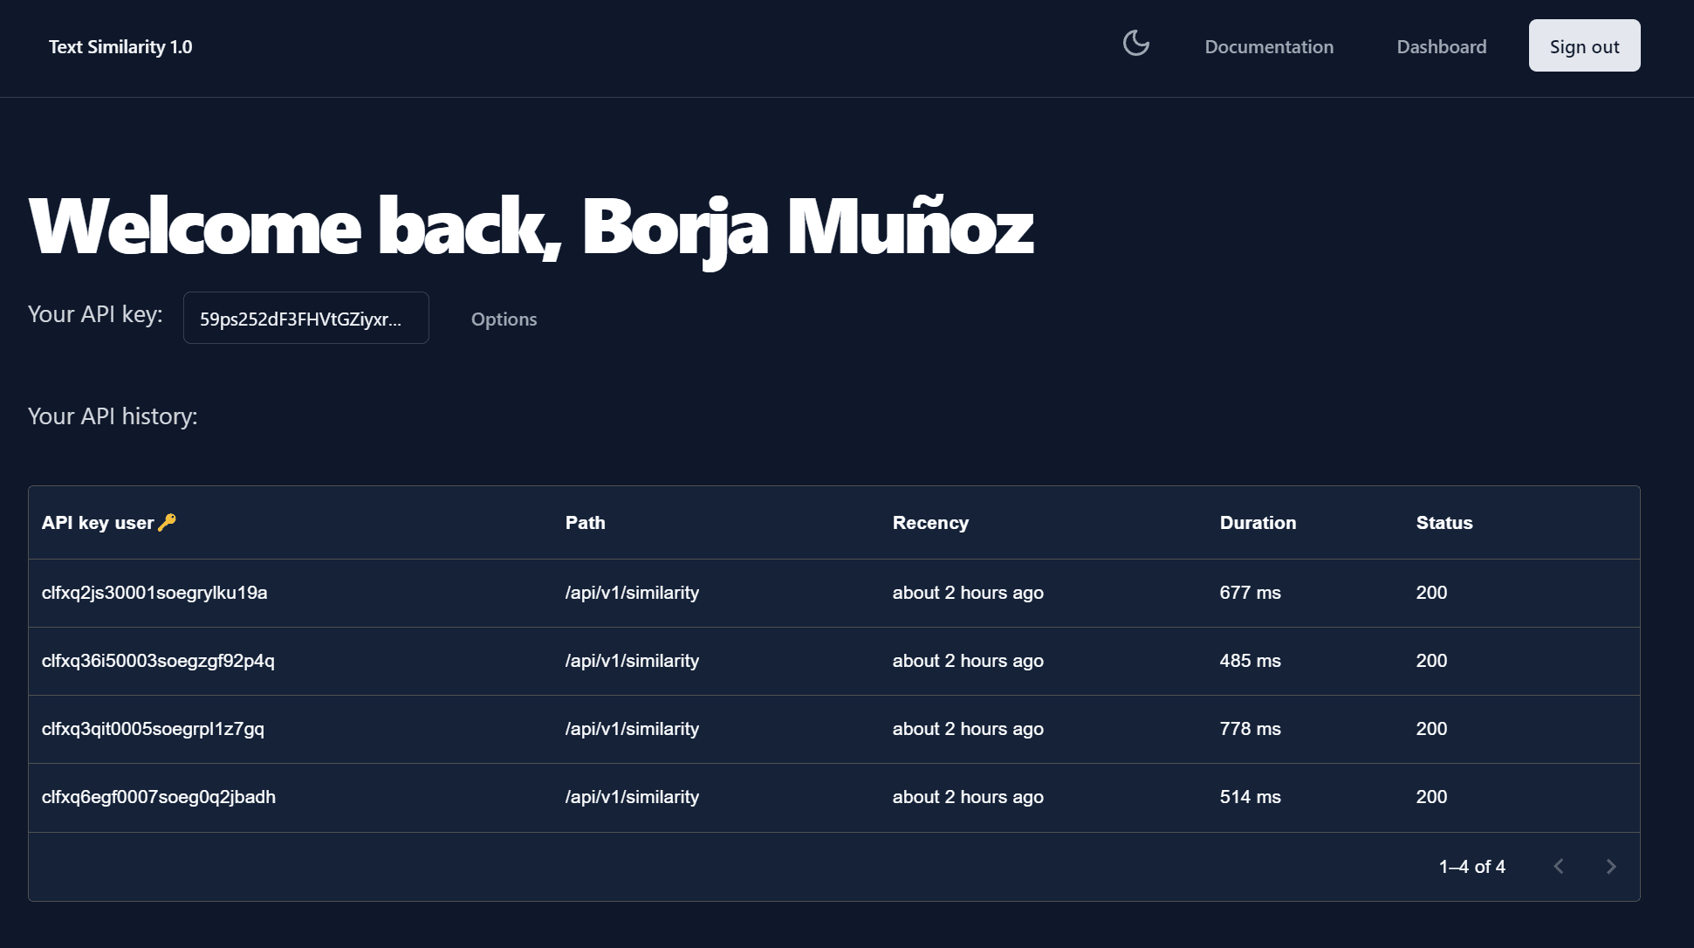1694x948 pixels.
Task: Select the API key input field
Action: pos(305,318)
